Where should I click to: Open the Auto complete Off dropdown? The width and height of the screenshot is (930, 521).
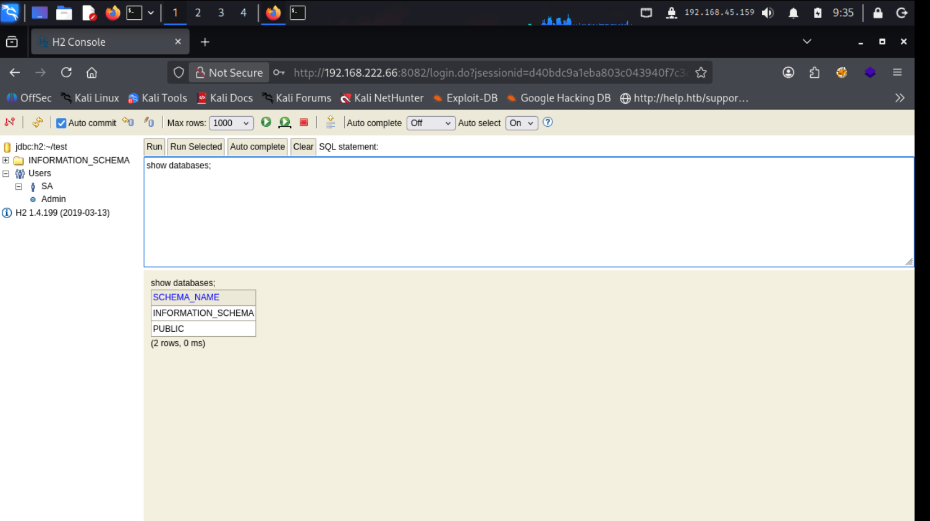pos(431,123)
